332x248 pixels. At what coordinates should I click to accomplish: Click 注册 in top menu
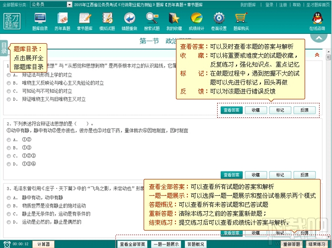click(x=283, y=4)
